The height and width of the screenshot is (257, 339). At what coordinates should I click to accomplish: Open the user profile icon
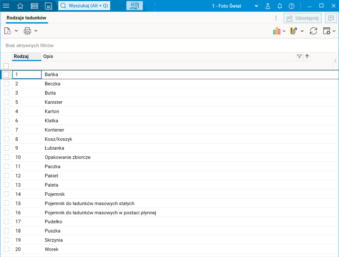[x=268, y=6]
